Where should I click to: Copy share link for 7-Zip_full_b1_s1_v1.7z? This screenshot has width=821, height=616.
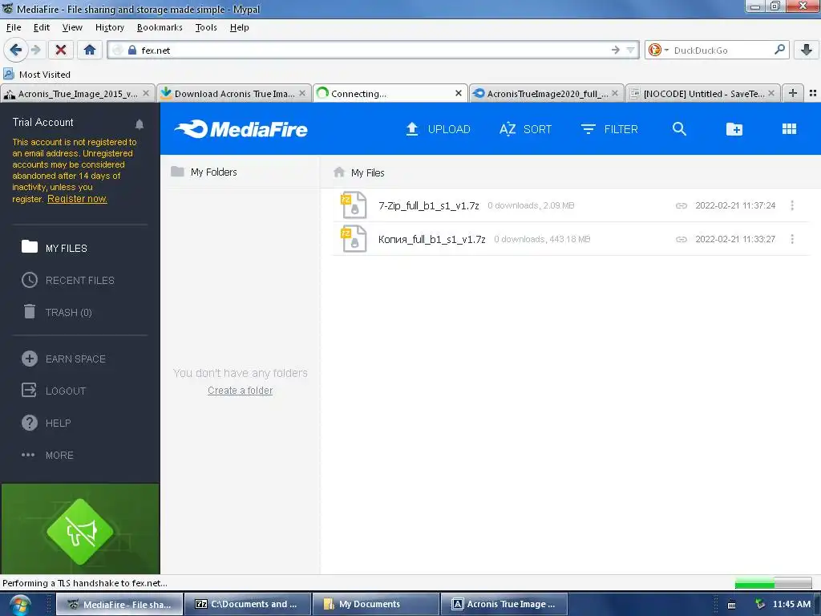coord(681,205)
